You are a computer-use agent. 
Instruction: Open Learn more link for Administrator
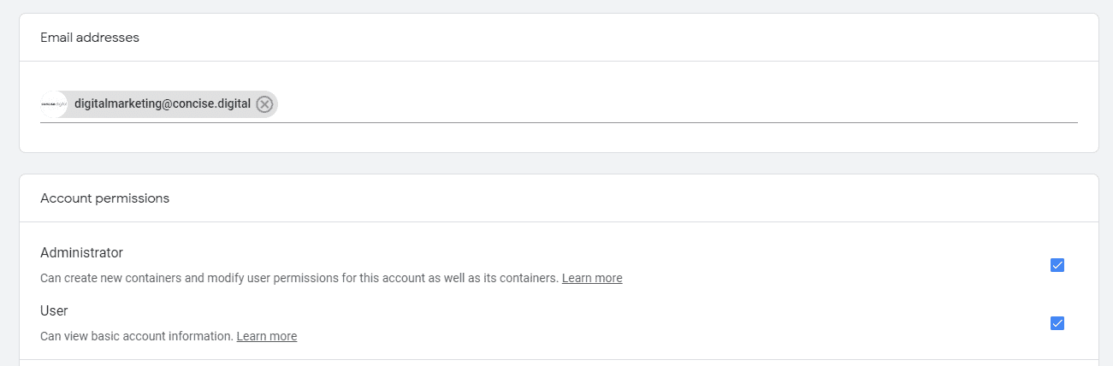coord(592,278)
